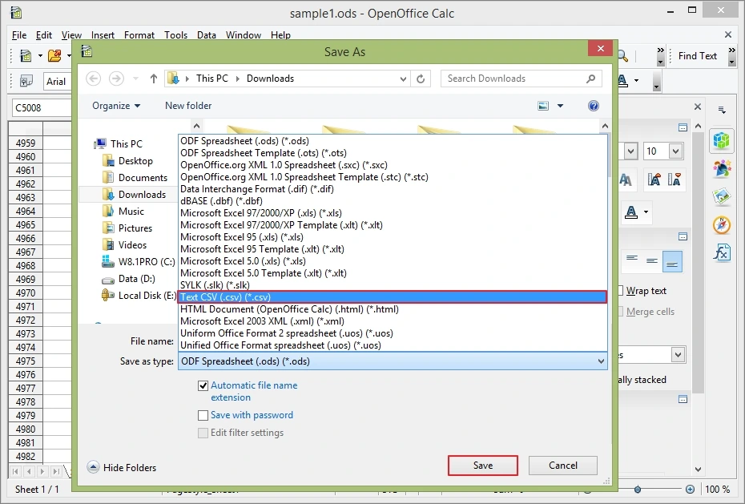
Task: Expand the address bar history dropdown
Action: pos(403,79)
